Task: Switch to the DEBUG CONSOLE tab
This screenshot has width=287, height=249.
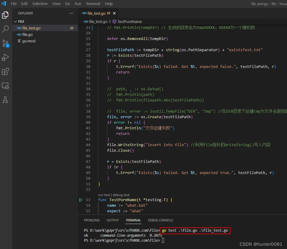Action: (x=160, y=220)
